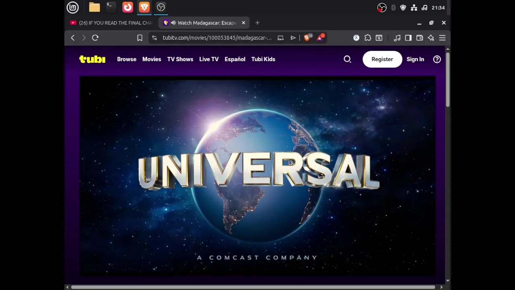
Task: Open the Browse menu on Tubi
Action: pos(127,59)
